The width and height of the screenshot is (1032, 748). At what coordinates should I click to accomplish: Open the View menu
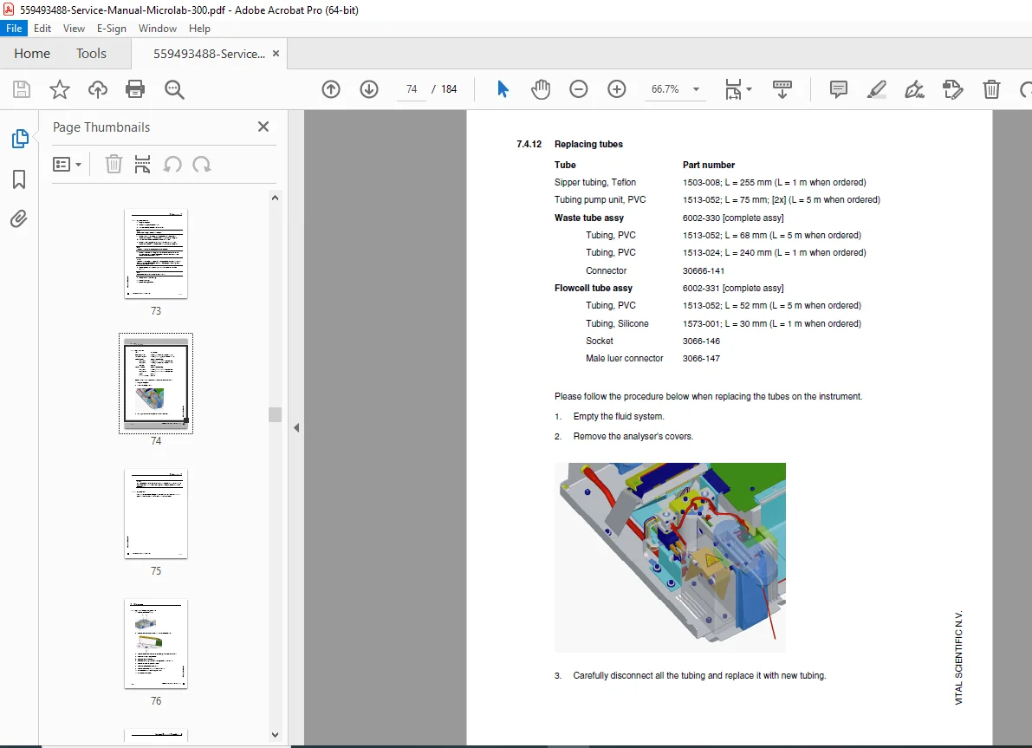(x=74, y=29)
